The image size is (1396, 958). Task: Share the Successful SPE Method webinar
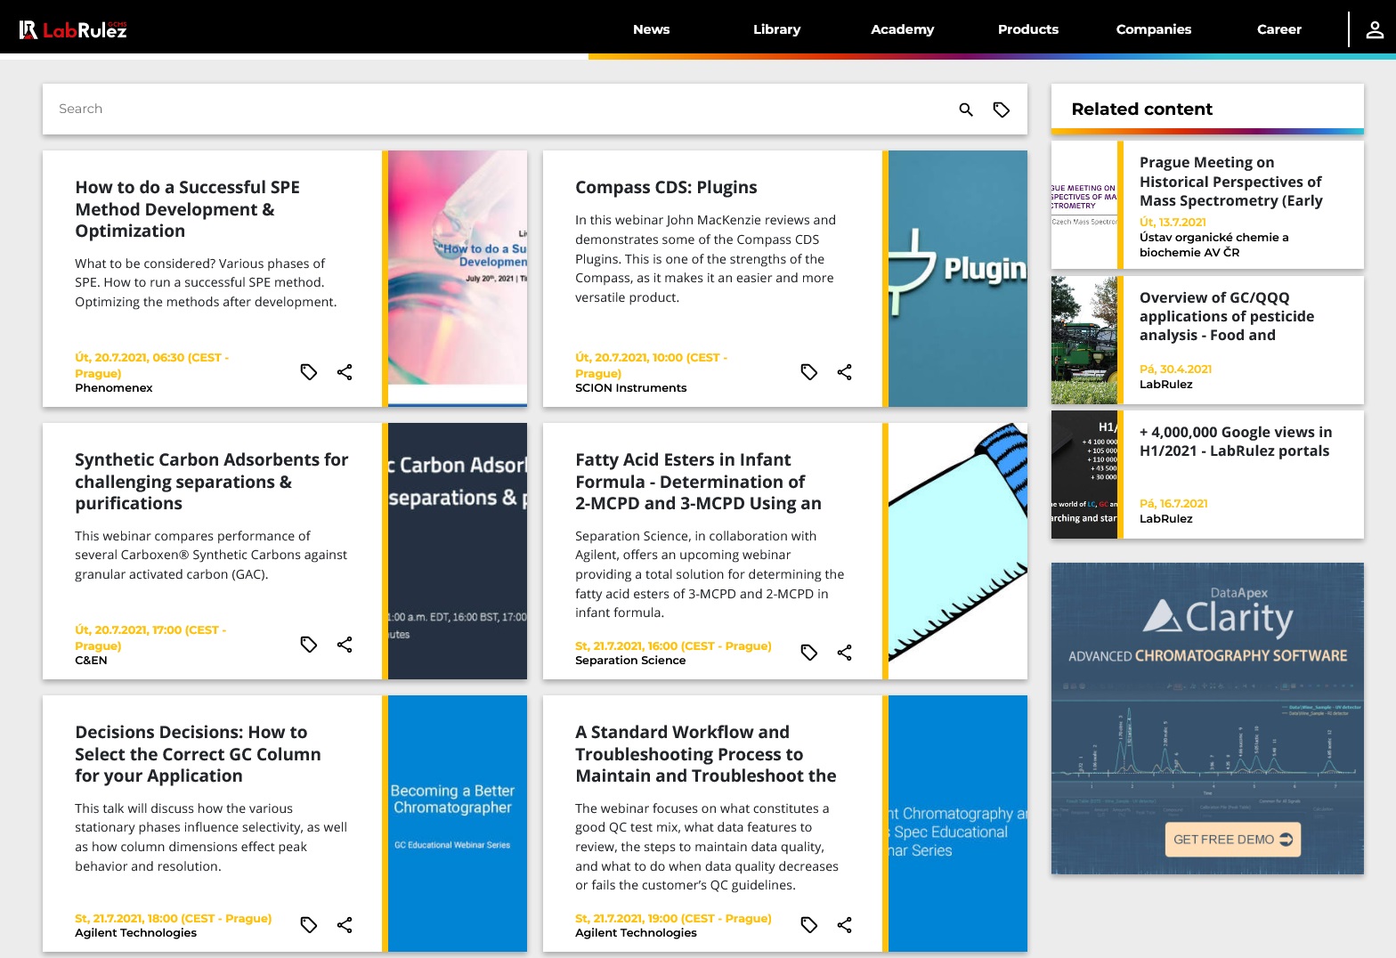[345, 372]
